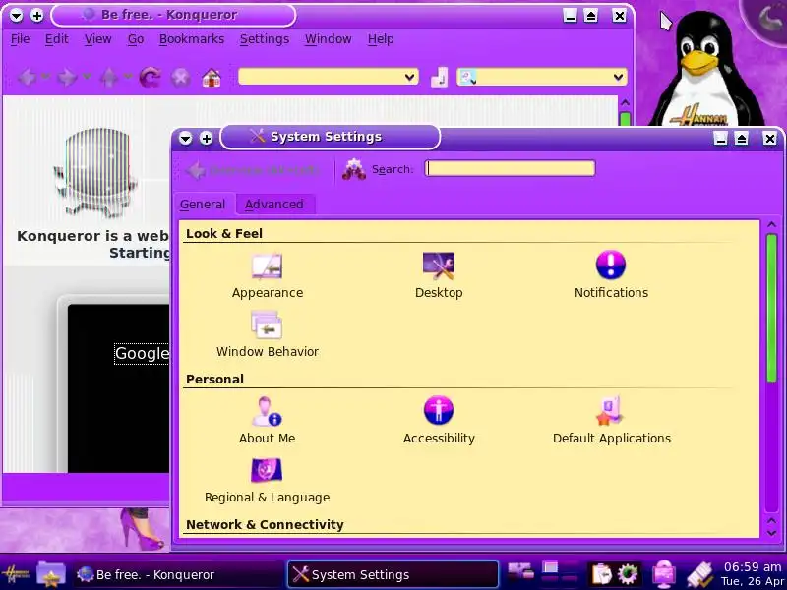This screenshot has width=787, height=590.
Task: Click the rightmost panel icon before the clock
Action: 700,575
